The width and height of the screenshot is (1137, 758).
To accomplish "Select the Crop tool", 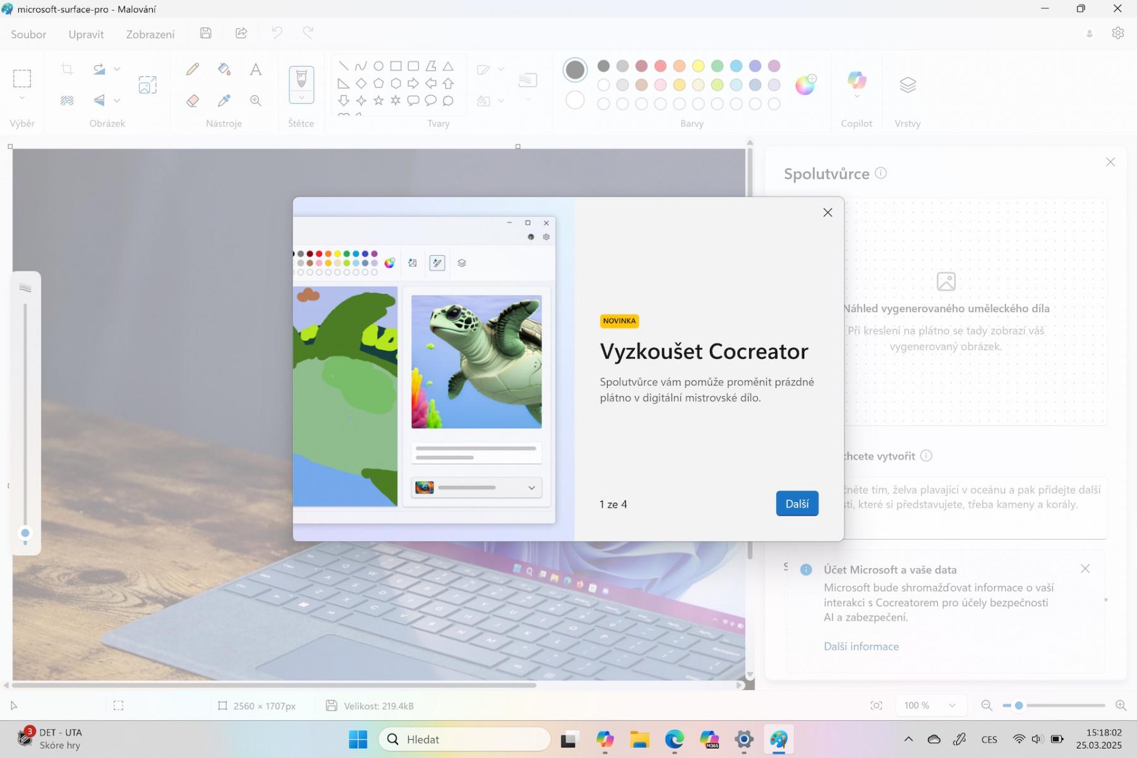I will pos(67,69).
